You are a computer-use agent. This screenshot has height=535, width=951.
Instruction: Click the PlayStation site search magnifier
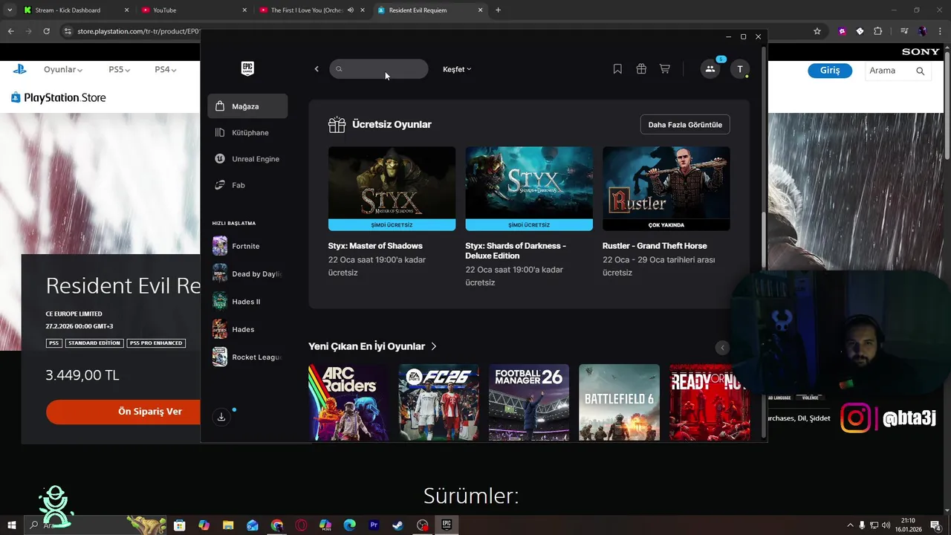click(920, 71)
